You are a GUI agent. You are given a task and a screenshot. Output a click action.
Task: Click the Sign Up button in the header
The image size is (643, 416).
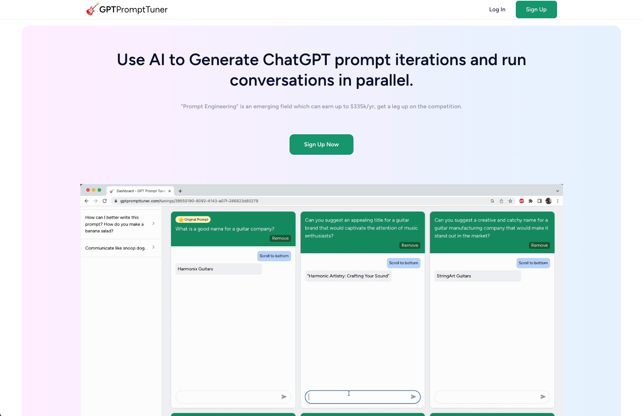click(536, 10)
